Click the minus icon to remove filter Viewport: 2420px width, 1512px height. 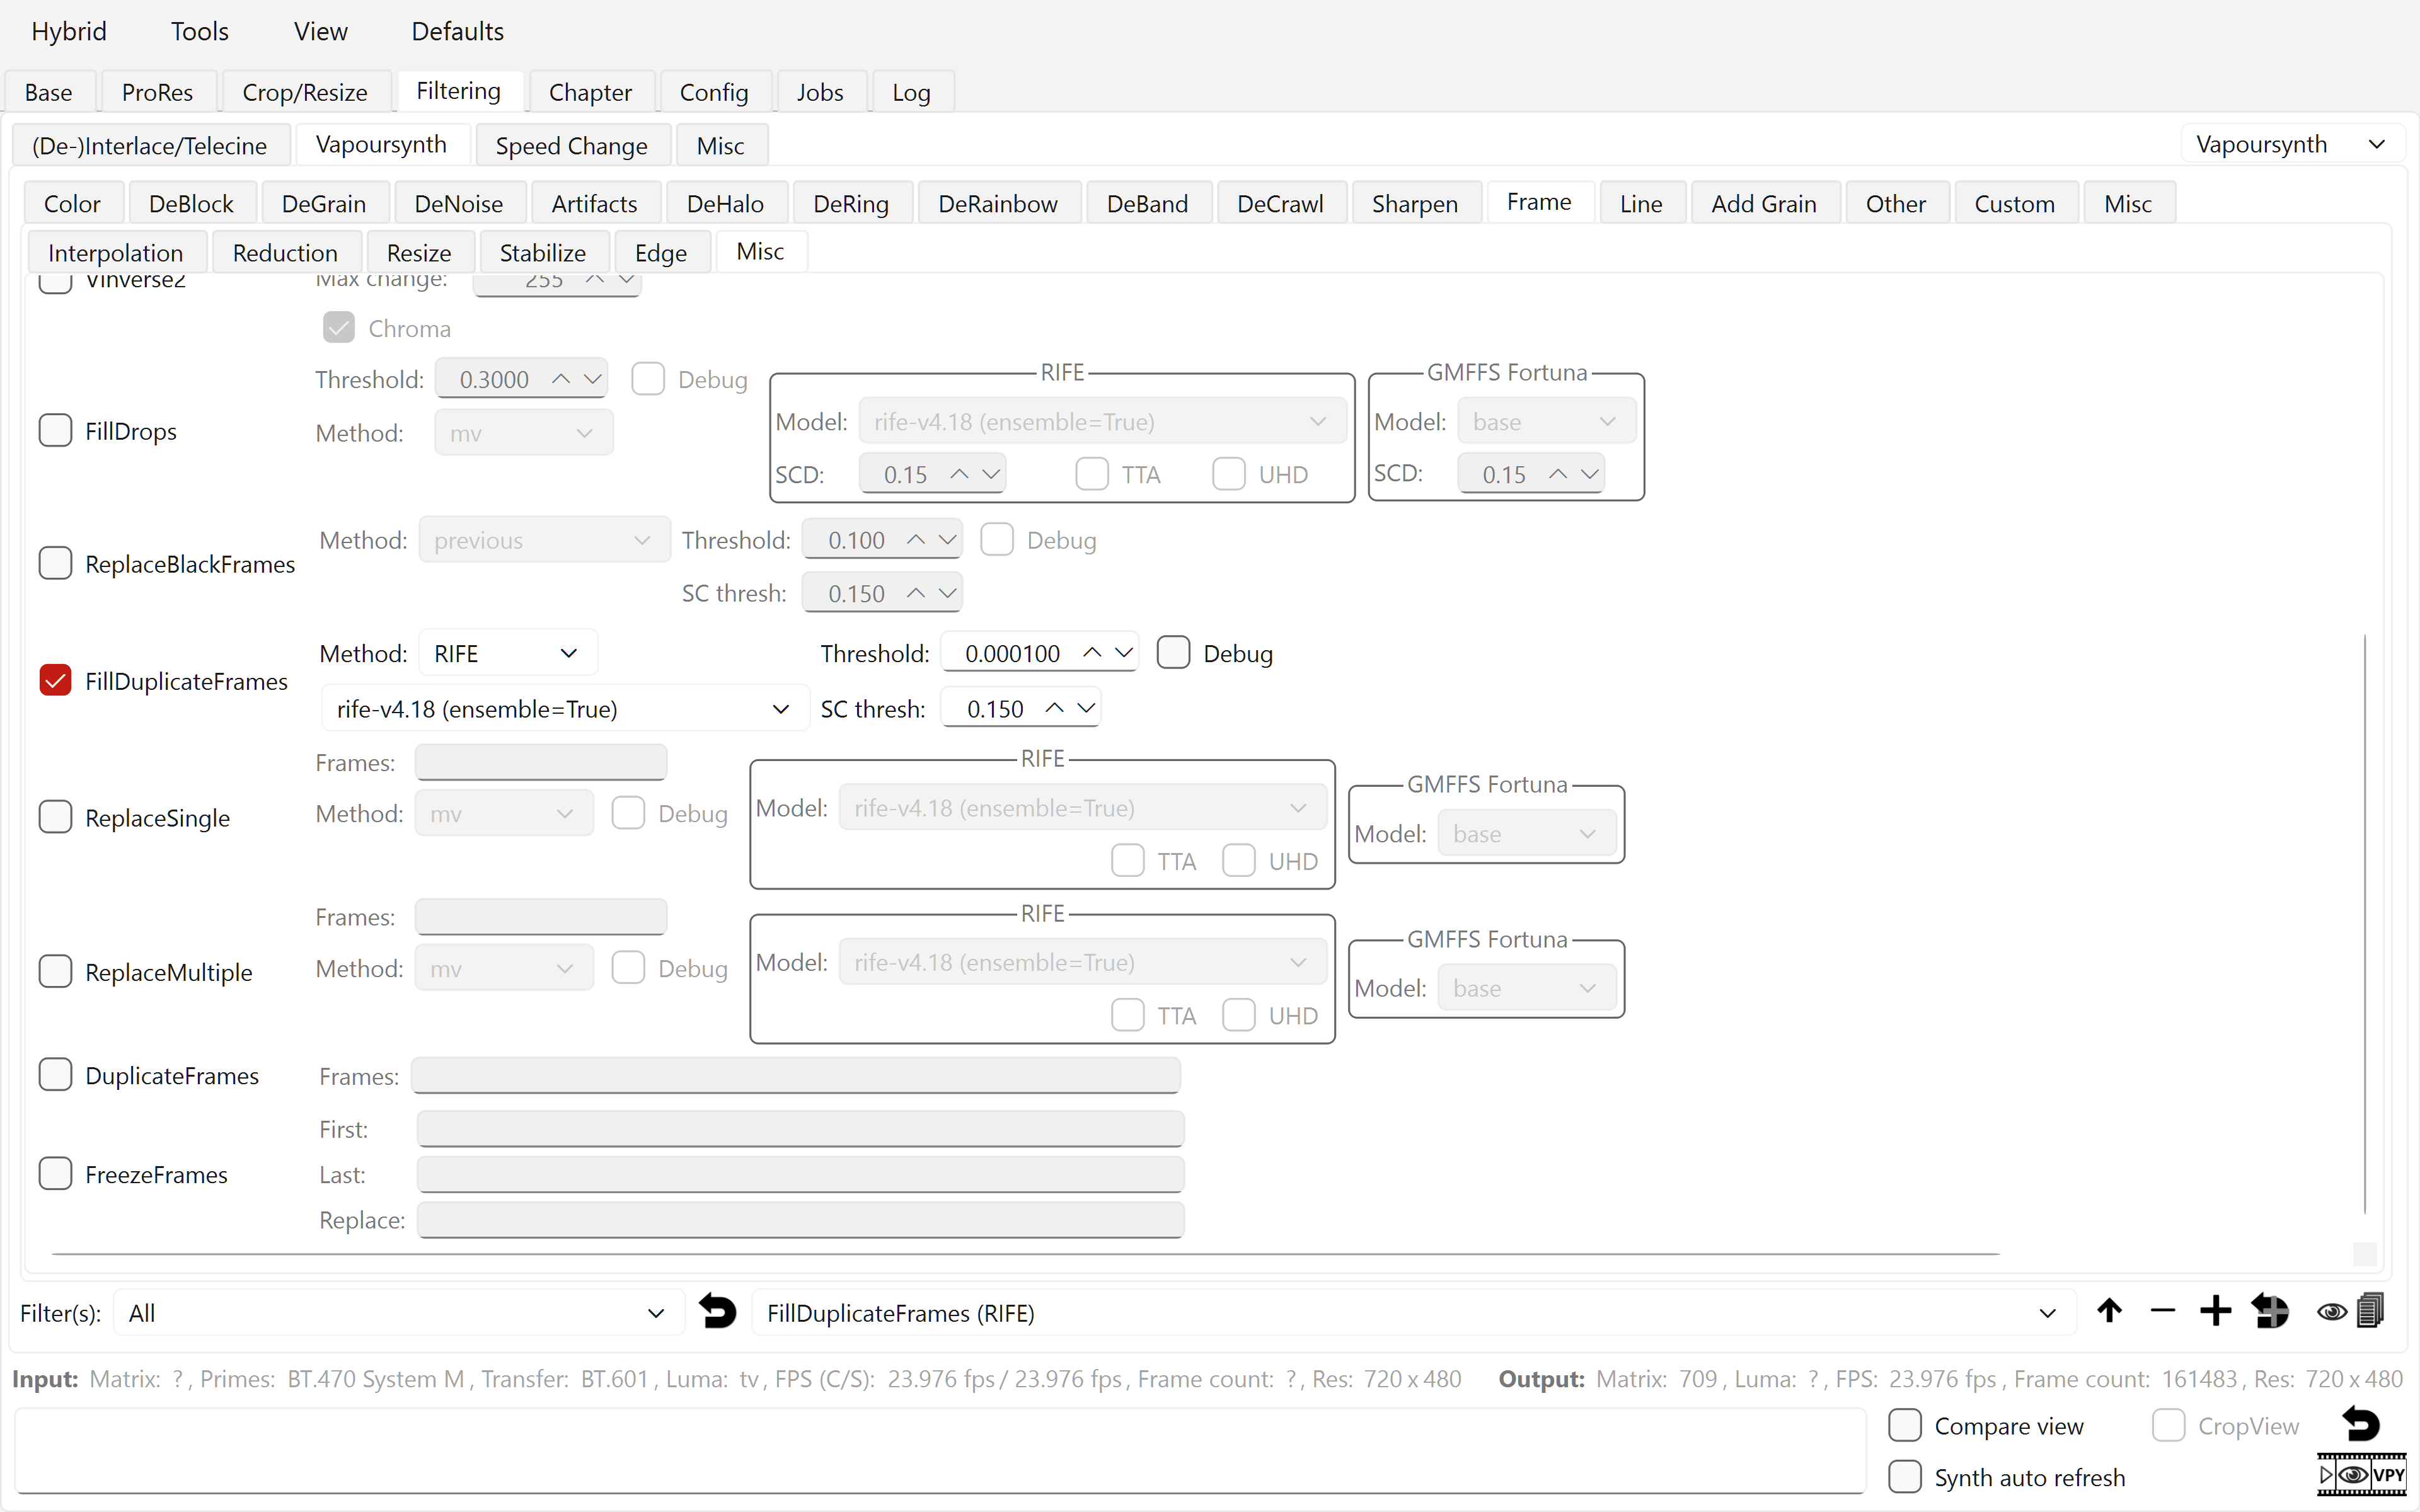coord(2162,1311)
